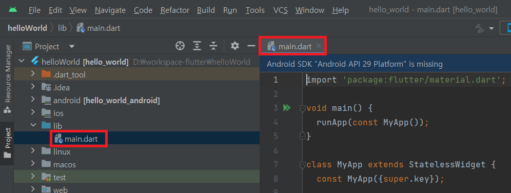Viewport: 511px width, 193px height.
Task: Select the .dart_tool folder row
Action: pos(137,74)
